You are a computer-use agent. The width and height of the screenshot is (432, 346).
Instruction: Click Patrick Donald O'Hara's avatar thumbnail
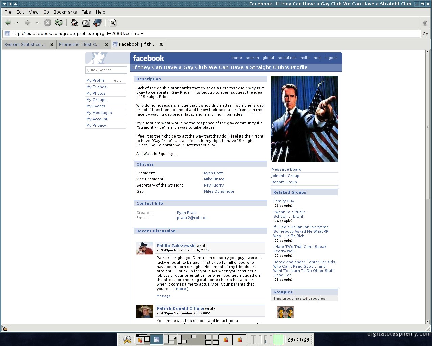click(145, 311)
